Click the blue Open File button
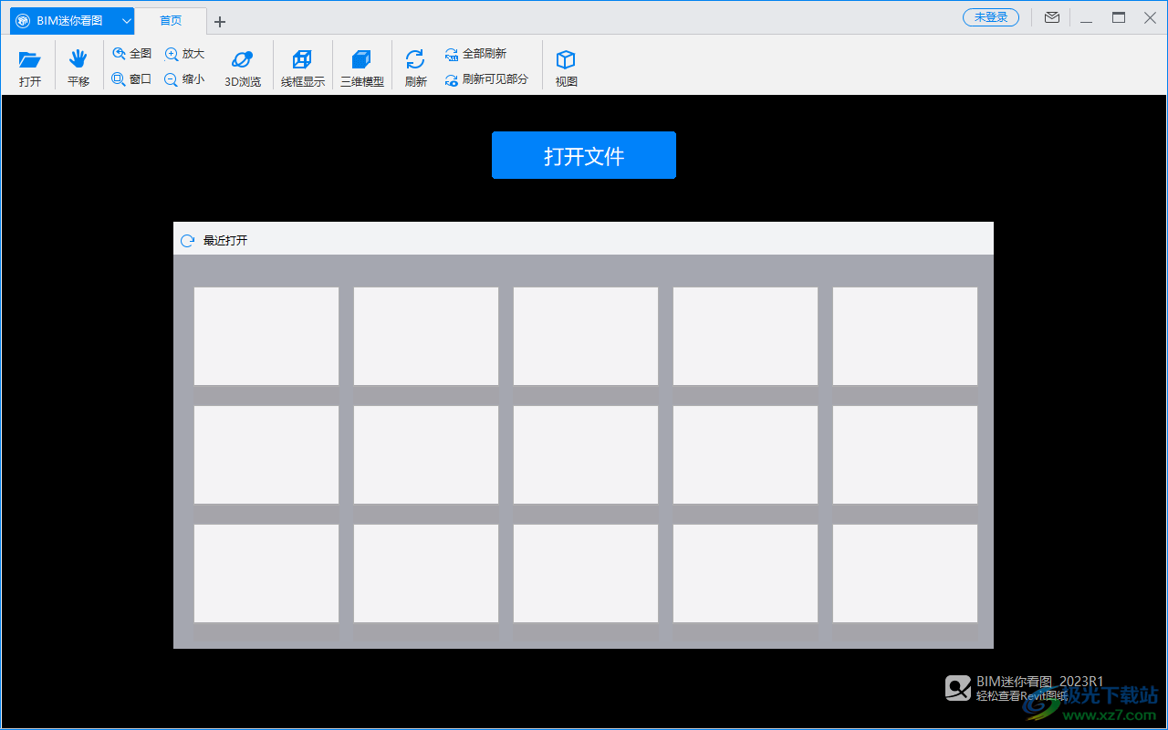Viewport: 1168px width, 730px height. click(x=583, y=155)
